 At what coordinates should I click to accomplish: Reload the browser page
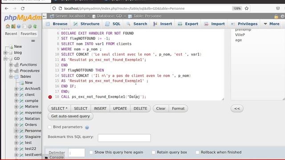23,8
